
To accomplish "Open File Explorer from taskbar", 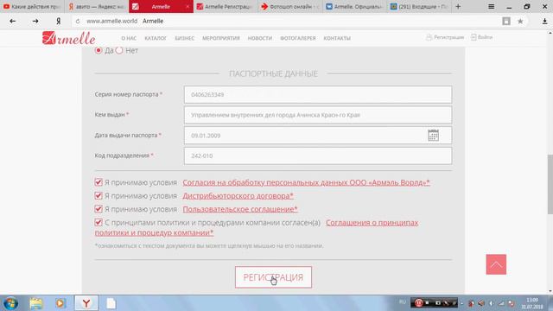I will pos(36,303).
